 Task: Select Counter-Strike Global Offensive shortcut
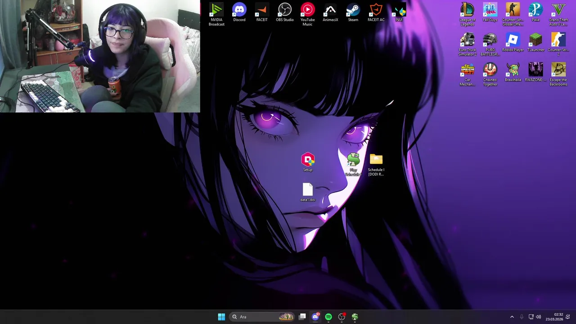click(x=513, y=14)
